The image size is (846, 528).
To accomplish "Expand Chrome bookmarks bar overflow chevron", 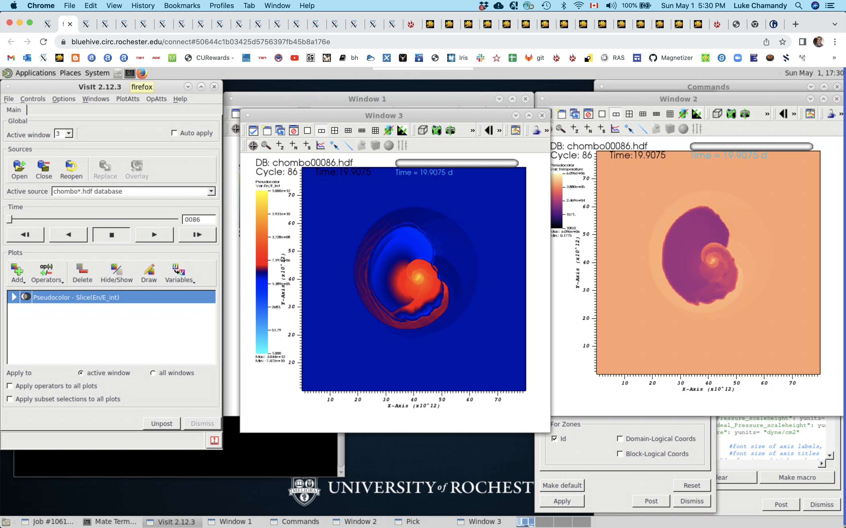I will pyautogui.click(x=834, y=58).
